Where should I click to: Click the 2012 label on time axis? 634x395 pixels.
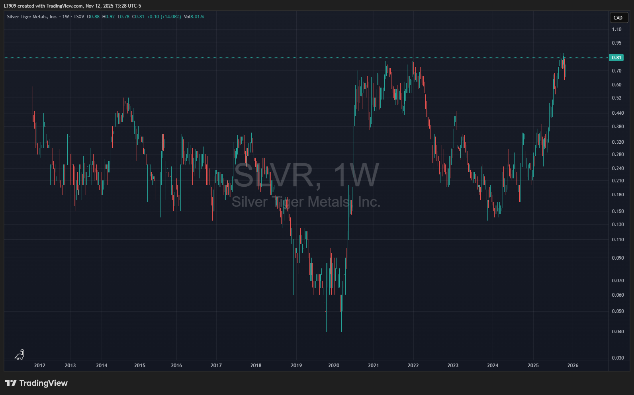pyautogui.click(x=40, y=366)
